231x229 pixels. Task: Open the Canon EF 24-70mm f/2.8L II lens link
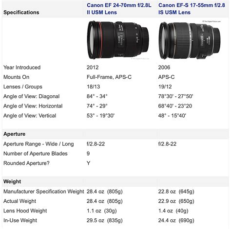pyautogui.click(x=119, y=9)
